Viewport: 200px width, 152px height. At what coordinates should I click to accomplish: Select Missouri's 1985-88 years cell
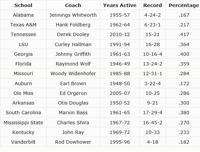pos(120,73)
